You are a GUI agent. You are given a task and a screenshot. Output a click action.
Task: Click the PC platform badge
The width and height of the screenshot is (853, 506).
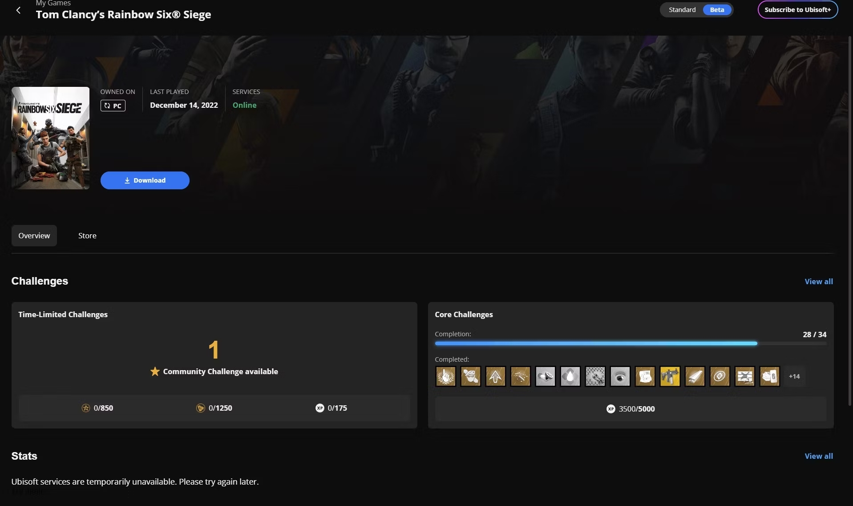point(113,106)
